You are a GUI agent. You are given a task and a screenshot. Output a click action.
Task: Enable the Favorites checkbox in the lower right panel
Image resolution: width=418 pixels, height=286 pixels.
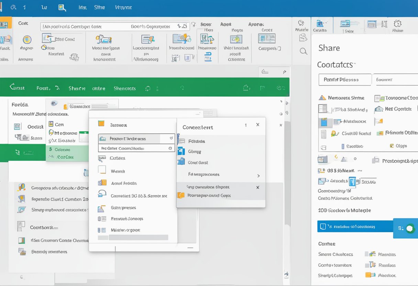(x=367, y=254)
